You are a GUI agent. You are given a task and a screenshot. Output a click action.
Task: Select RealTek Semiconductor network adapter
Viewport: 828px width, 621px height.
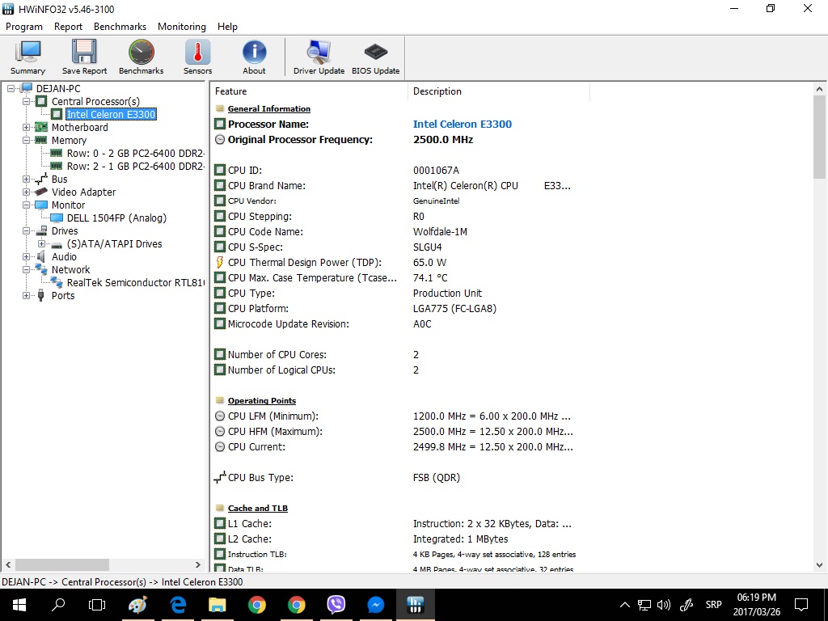[x=135, y=282]
